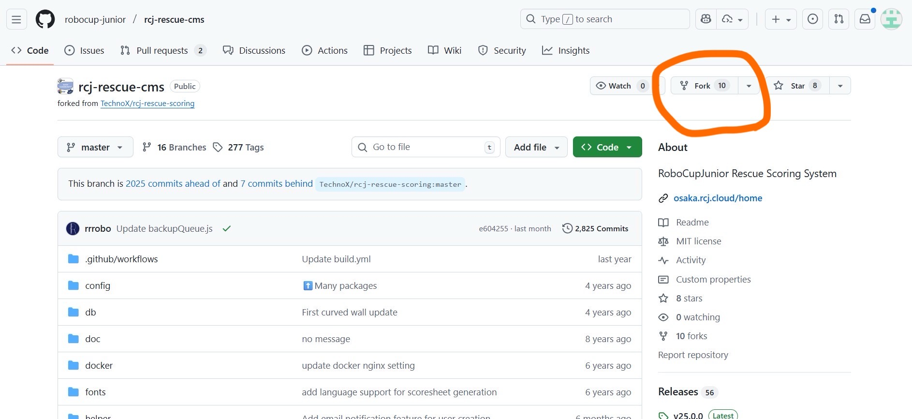
Task: Open the Discussions tab
Action: pos(254,50)
